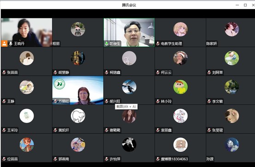Click 王晓丹's microphone icon
This screenshot has height=167, width=255.
pyautogui.click(x=11, y=44)
